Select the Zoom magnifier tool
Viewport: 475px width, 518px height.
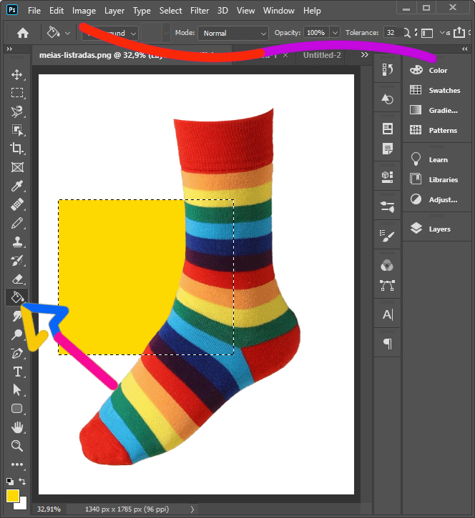tap(17, 446)
